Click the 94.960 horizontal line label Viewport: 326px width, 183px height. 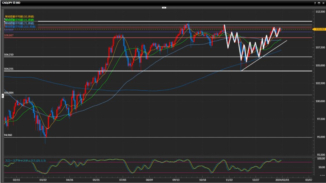[8, 135]
